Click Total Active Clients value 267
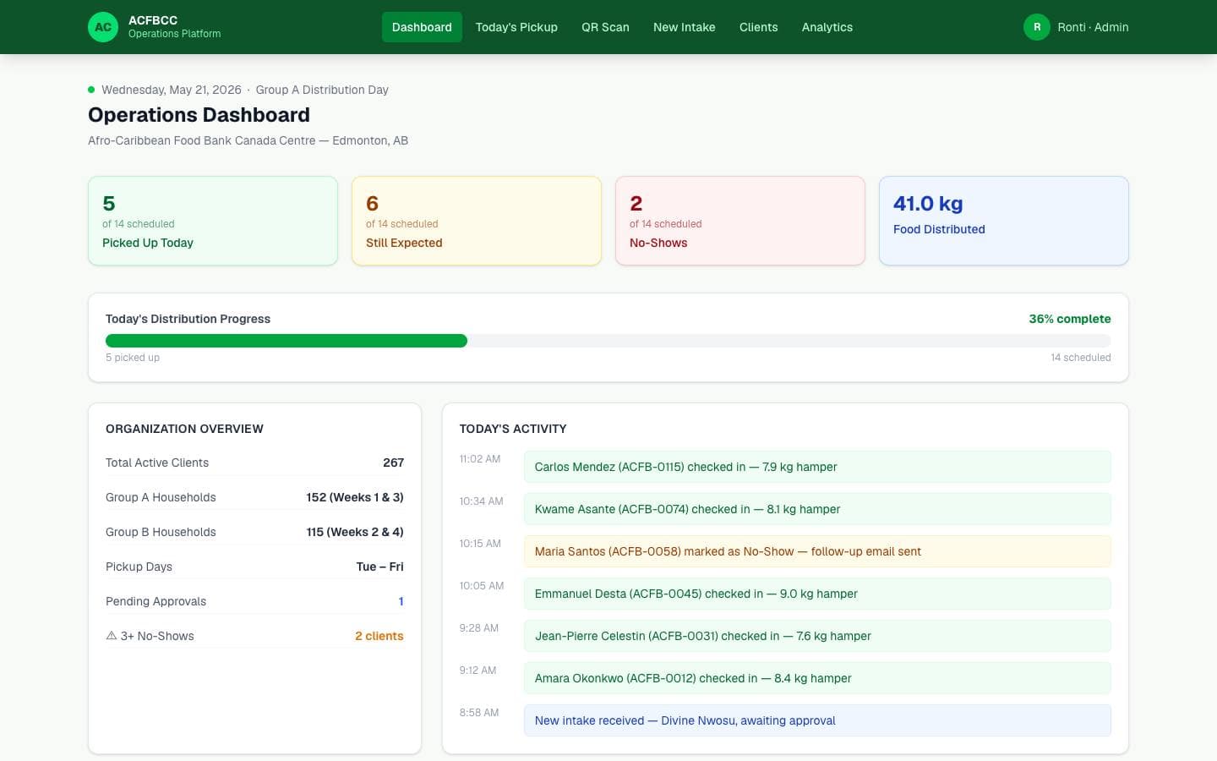The image size is (1217, 761). pyautogui.click(x=393, y=463)
